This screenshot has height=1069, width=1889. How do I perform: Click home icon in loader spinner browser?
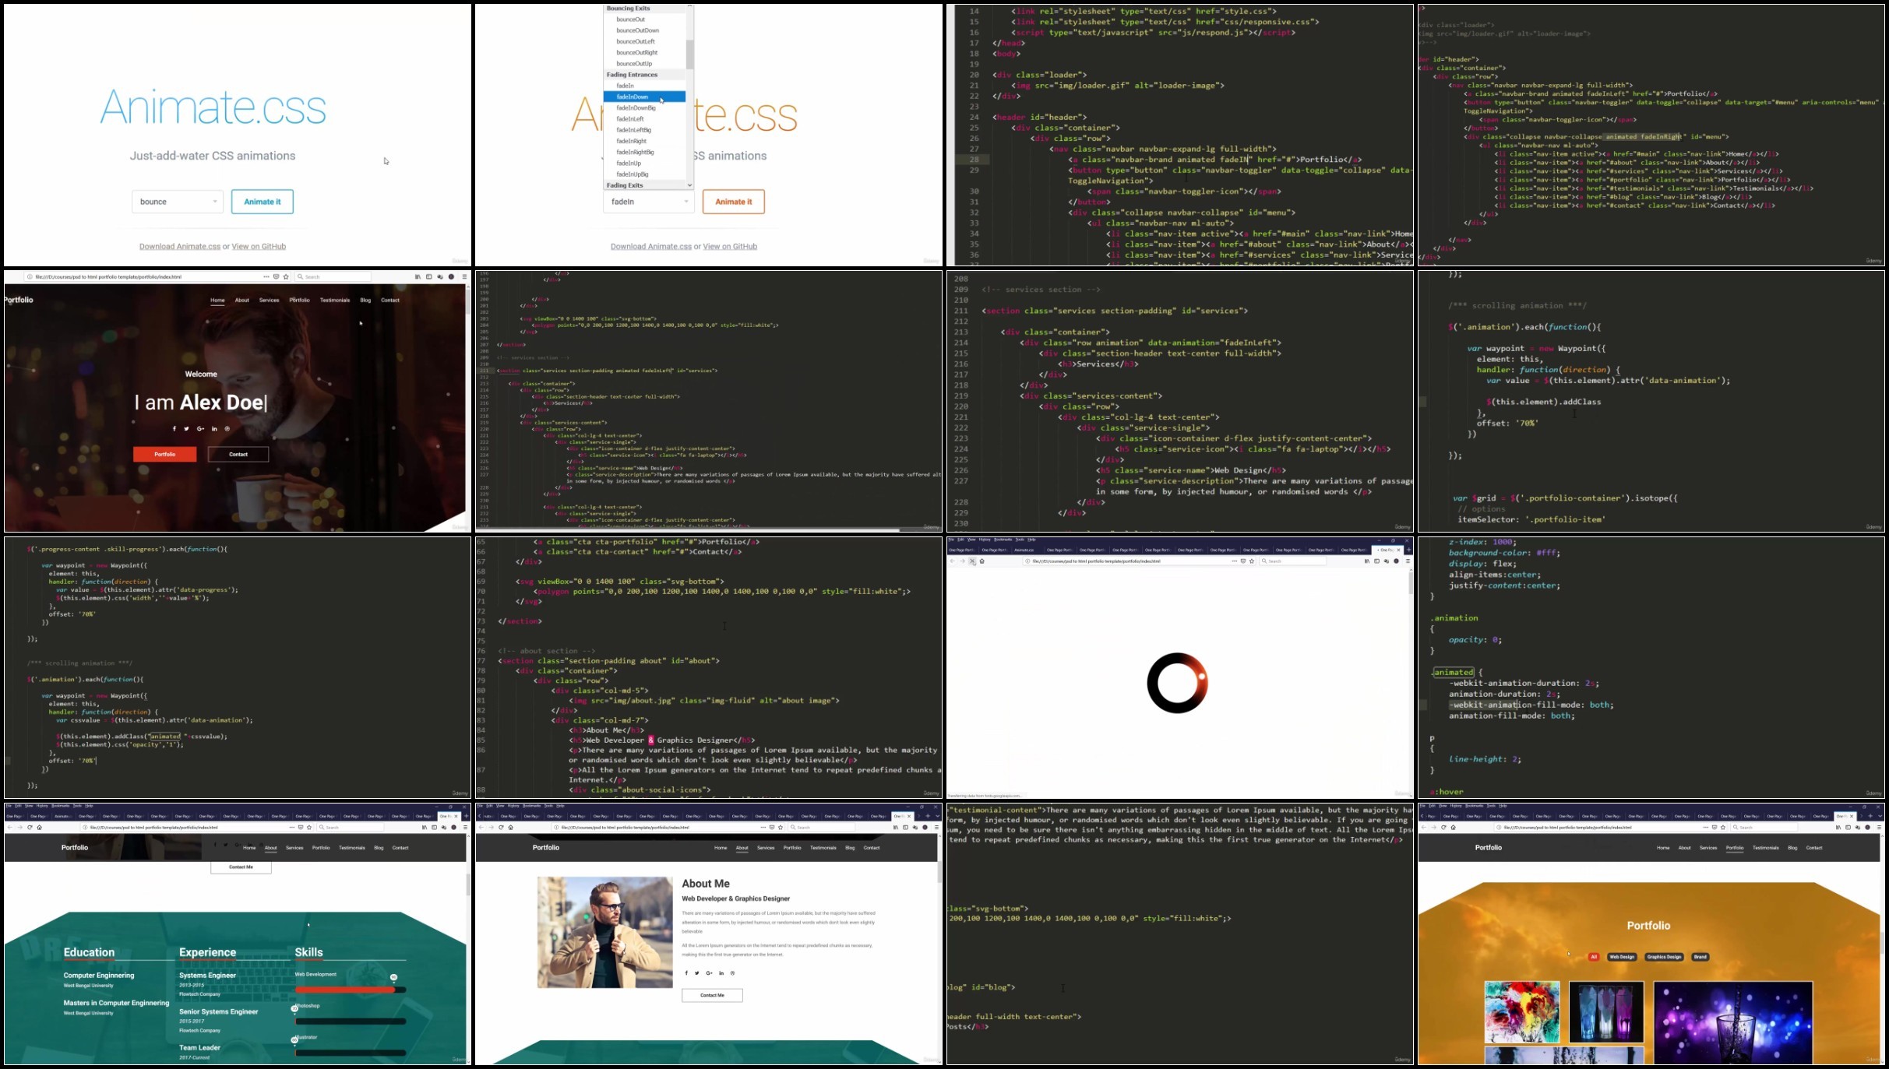(982, 561)
